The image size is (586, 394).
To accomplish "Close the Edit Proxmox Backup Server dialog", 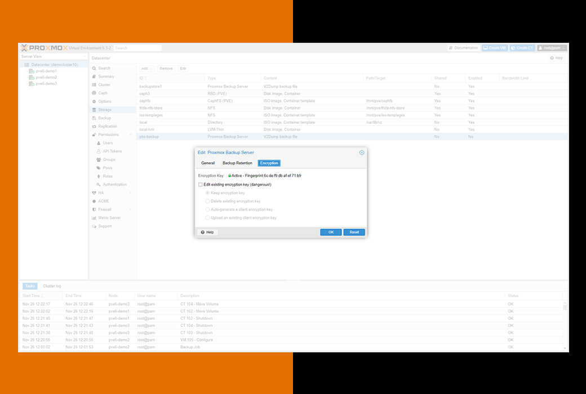I will click(362, 153).
